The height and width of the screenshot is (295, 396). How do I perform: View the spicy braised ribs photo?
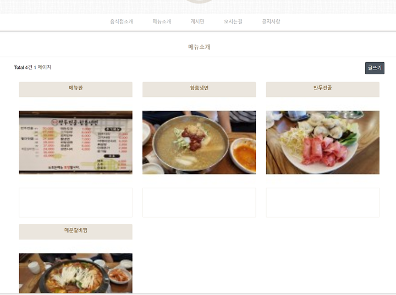[75, 274]
